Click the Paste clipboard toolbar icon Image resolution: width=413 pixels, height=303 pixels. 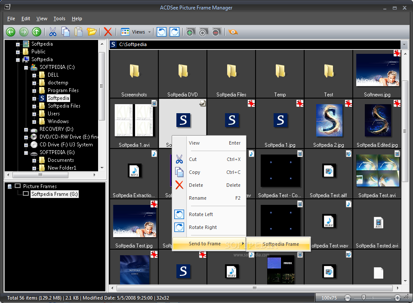pyautogui.click(x=79, y=32)
